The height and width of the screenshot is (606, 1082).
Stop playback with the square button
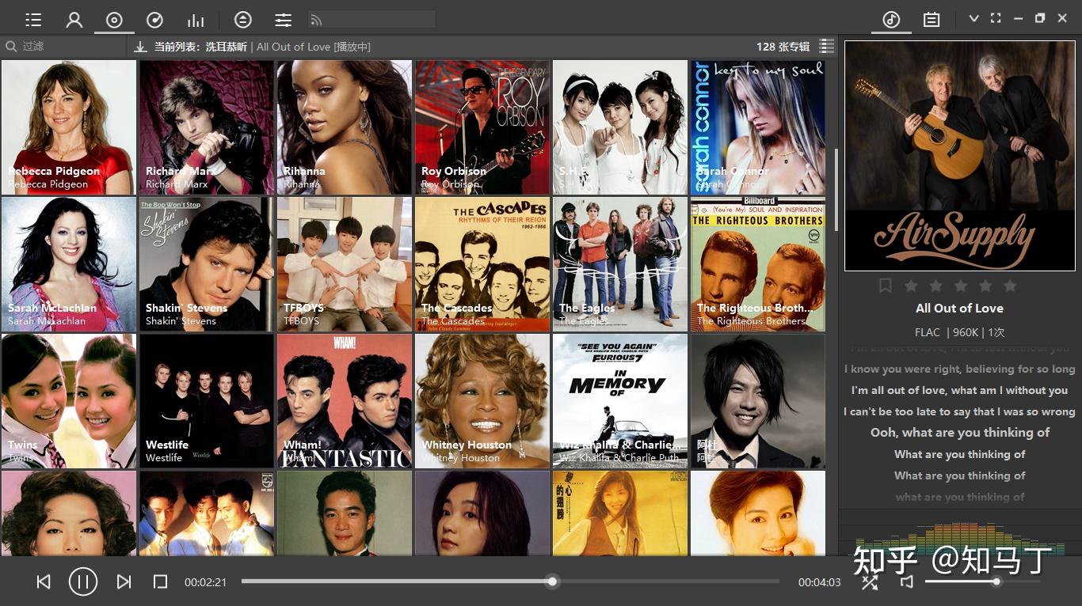(160, 581)
